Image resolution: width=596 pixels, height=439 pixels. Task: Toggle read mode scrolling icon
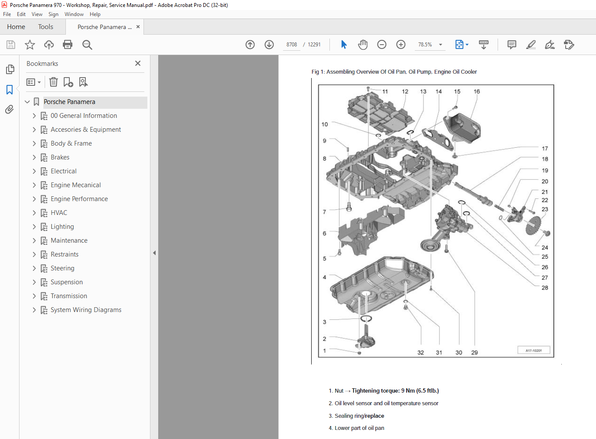(484, 45)
